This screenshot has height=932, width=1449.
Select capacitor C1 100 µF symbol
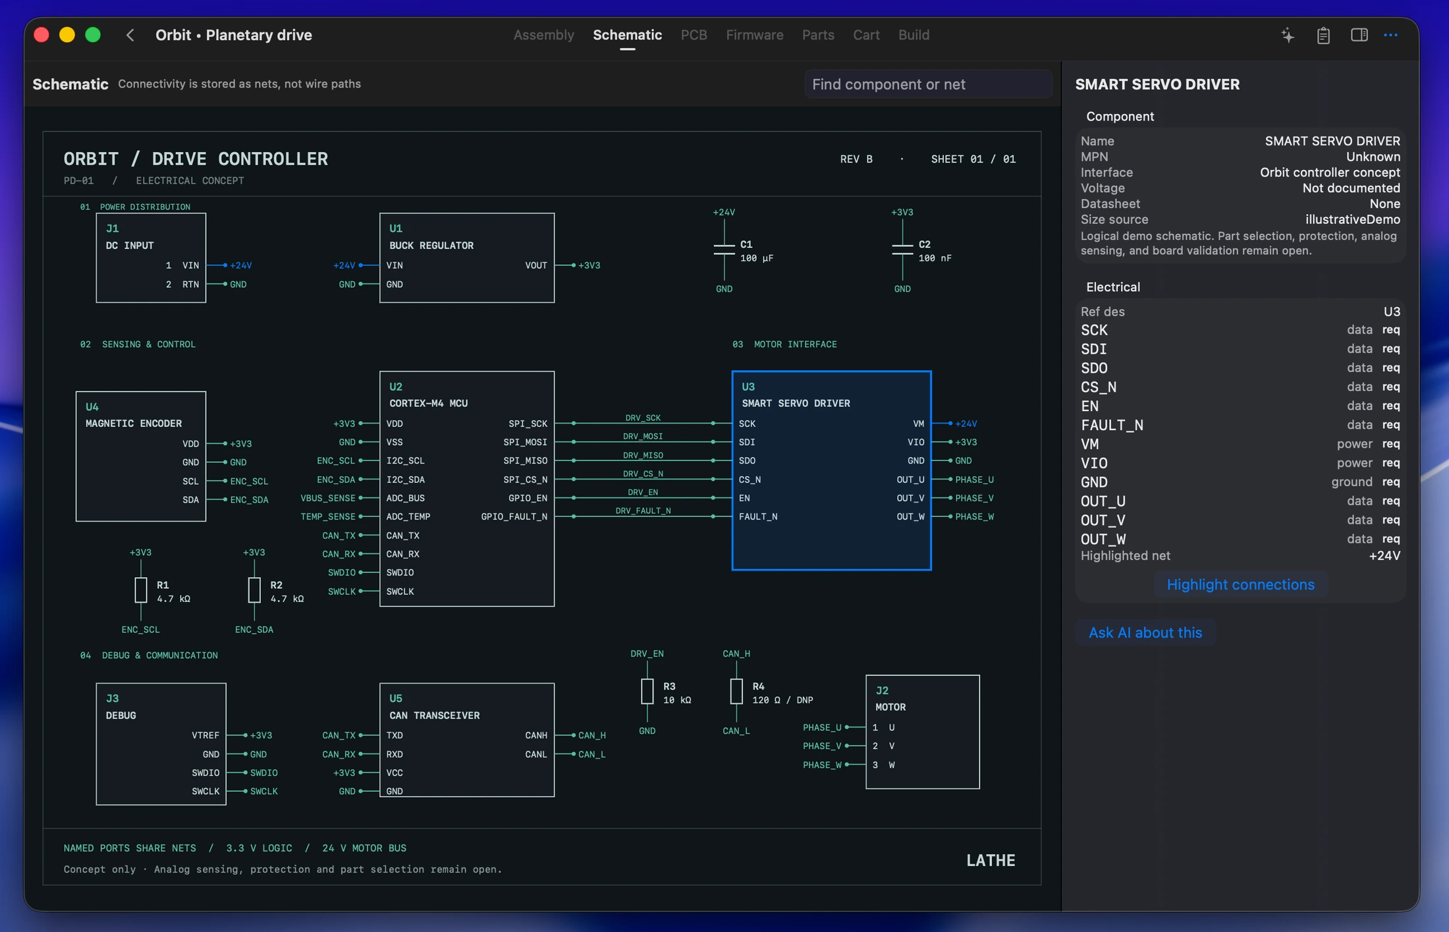(724, 250)
